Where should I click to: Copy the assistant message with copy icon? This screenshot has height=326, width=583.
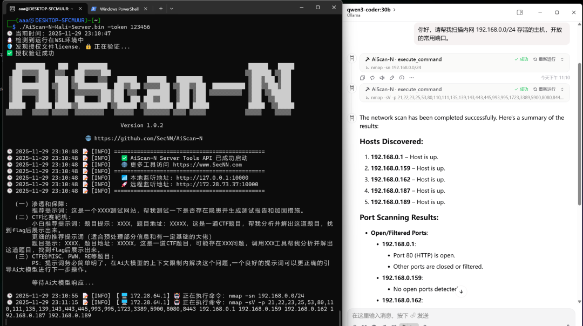pos(363,78)
